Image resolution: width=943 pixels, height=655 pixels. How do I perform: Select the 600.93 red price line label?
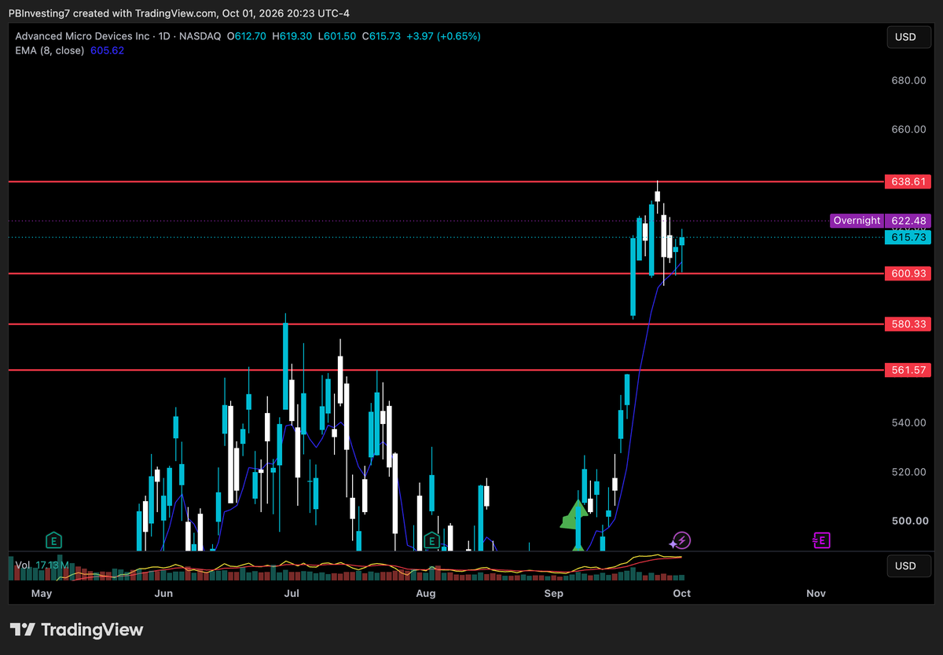click(x=908, y=273)
